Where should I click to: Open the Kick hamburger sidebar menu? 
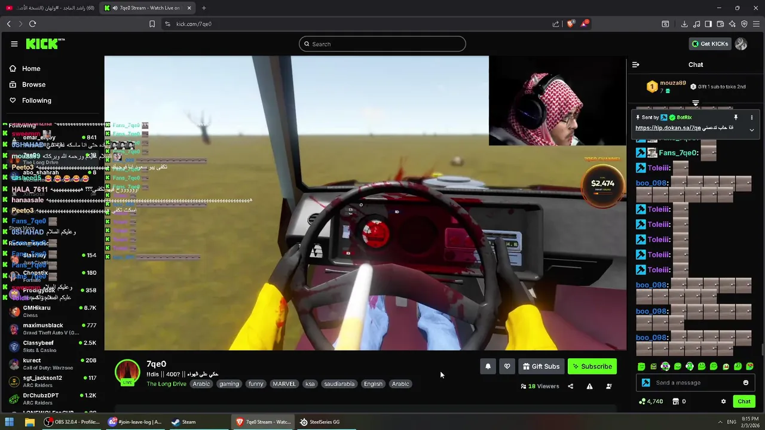(14, 44)
